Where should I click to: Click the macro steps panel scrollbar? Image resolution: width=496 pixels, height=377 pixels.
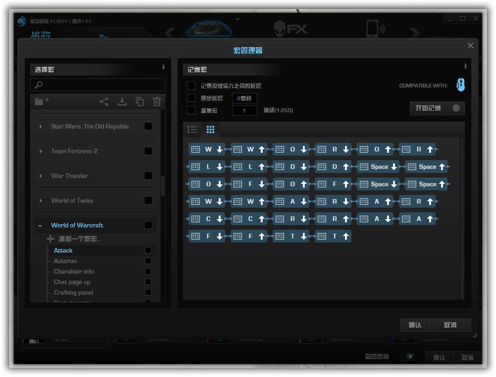coord(462,218)
